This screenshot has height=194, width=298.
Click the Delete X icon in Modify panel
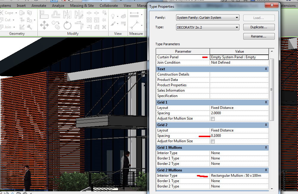(x=104, y=27)
